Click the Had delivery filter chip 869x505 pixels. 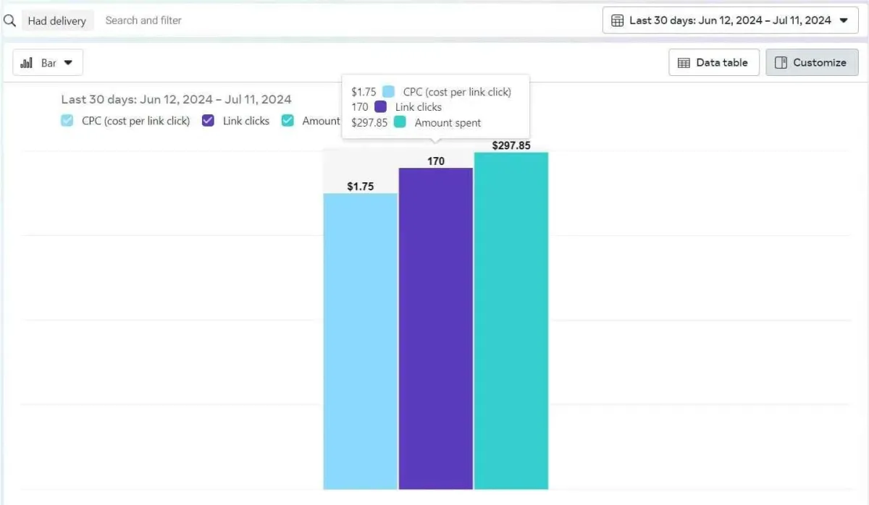[x=57, y=21]
